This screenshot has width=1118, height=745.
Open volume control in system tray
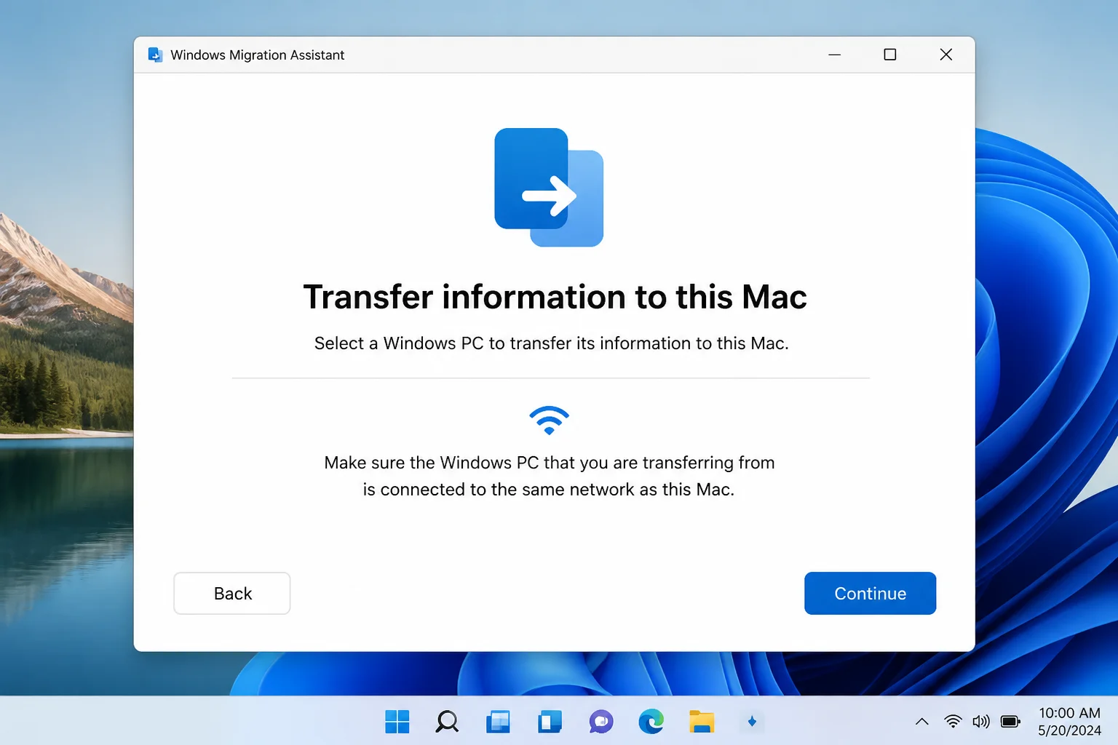[x=981, y=722]
